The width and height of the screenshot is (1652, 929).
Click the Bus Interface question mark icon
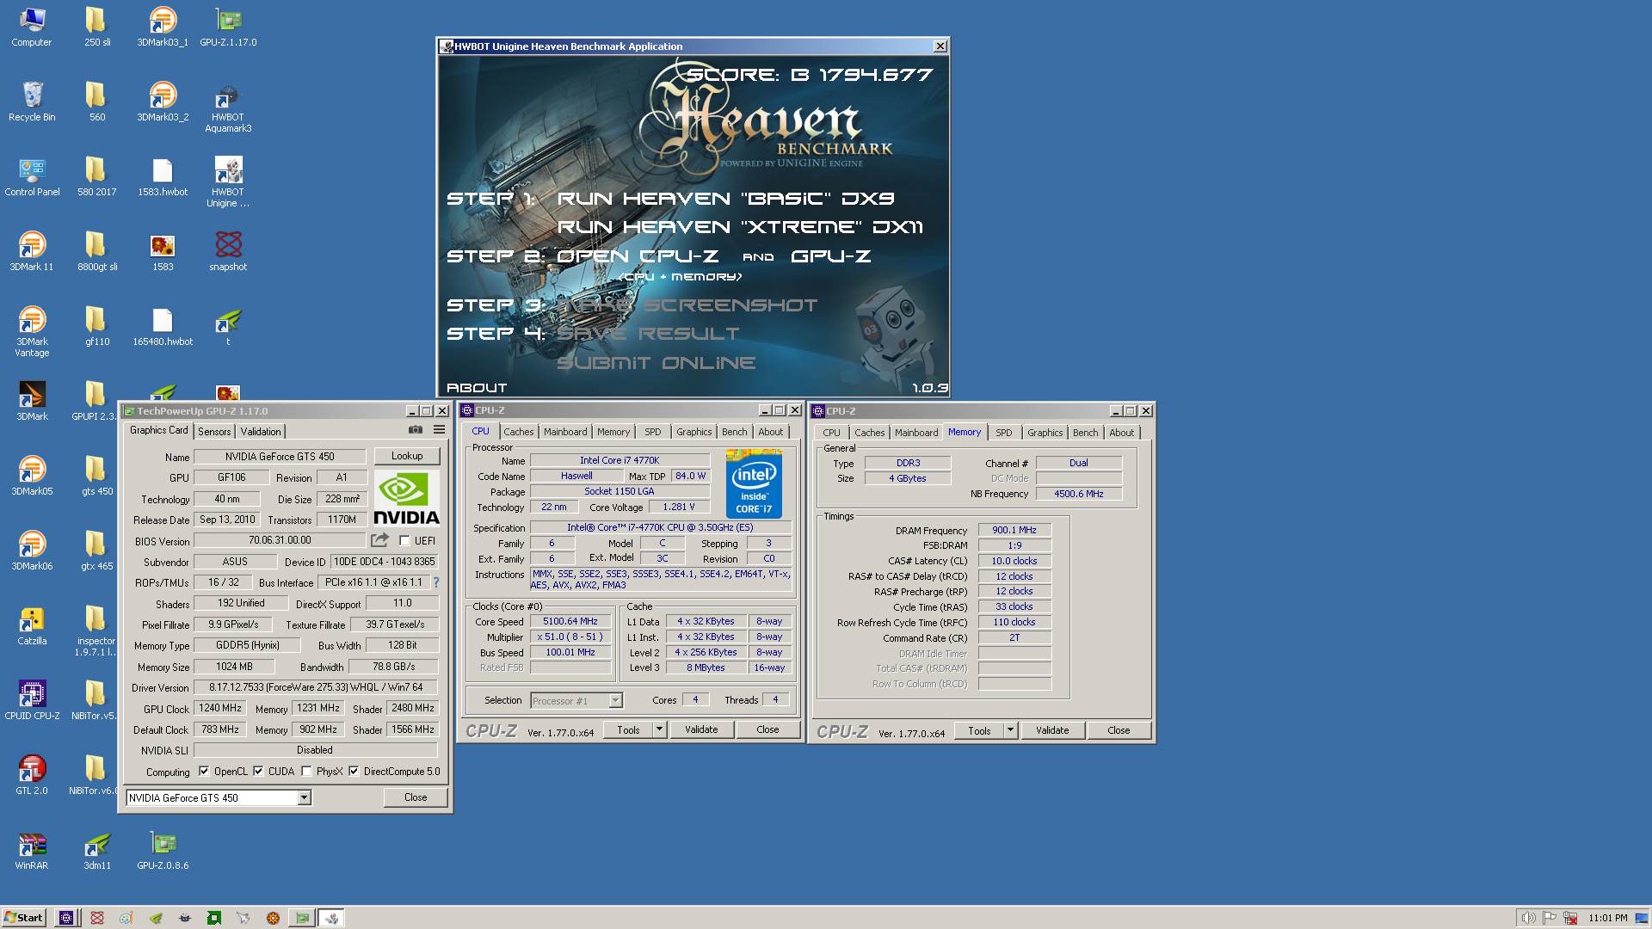435,582
